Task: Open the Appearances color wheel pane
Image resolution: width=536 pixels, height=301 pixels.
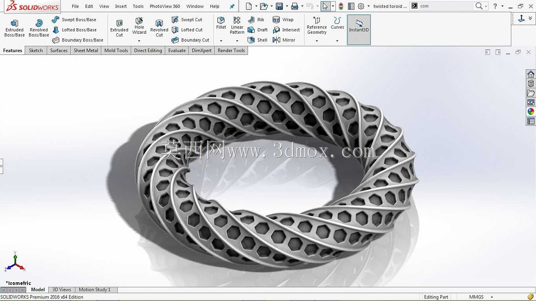Action: [x=531, y=112]
